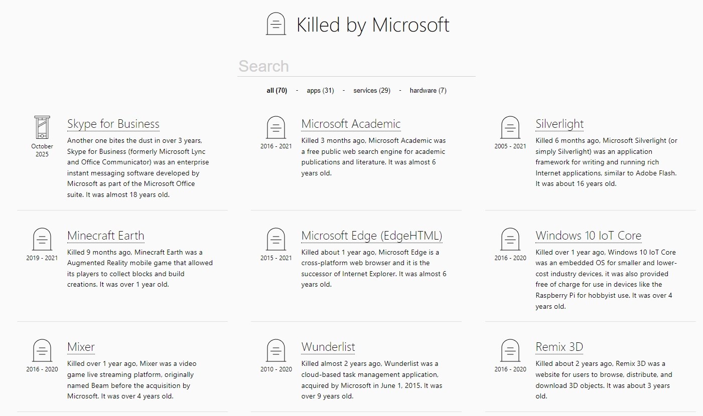Open the Microsoft Edge (EdgeHTML) link

pyautogui.click(x=372, y=236)
